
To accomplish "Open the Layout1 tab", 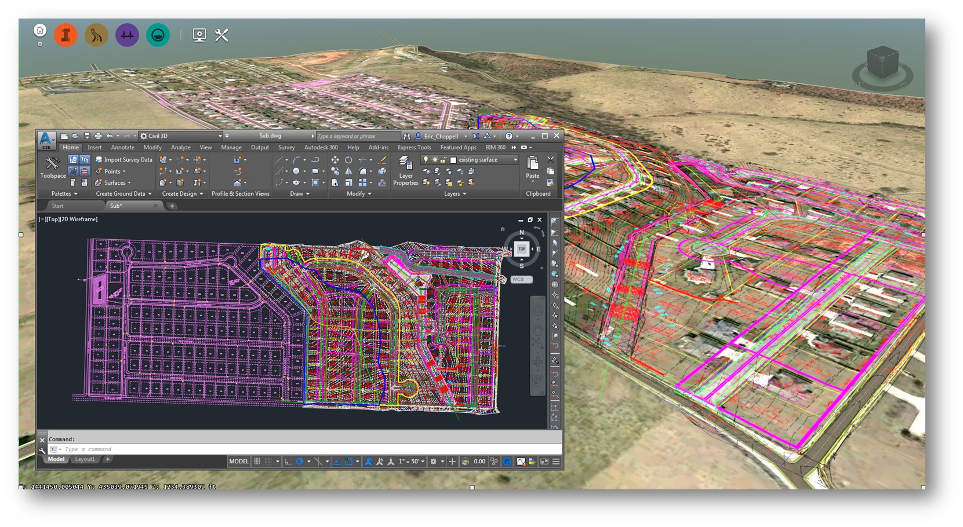I will click(x=85, y=459).
